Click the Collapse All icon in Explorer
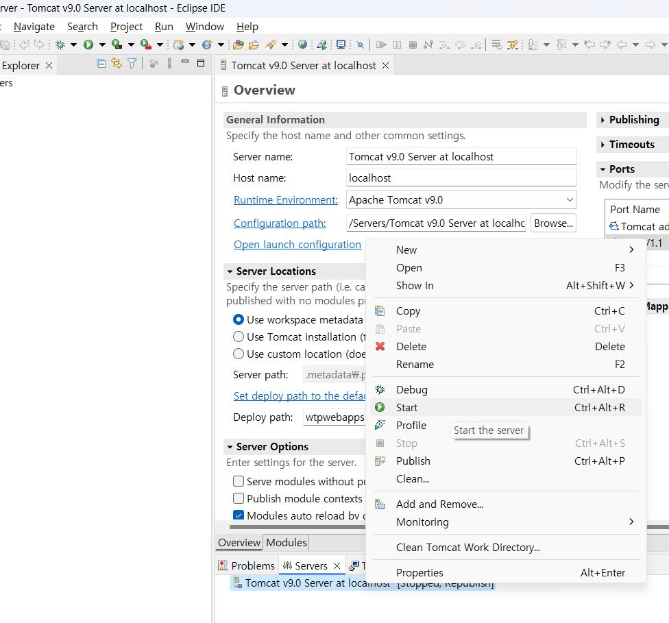The height and width of the screenshot is (623, 669). [x=101, y=64]
